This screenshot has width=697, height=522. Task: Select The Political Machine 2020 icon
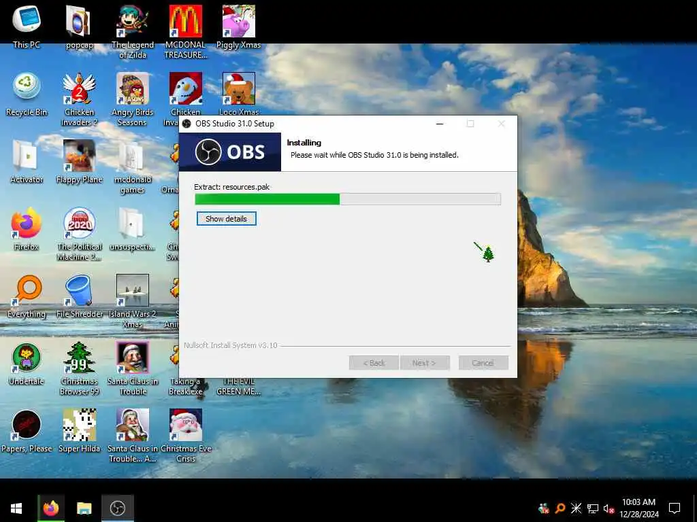tap(79, 234)
